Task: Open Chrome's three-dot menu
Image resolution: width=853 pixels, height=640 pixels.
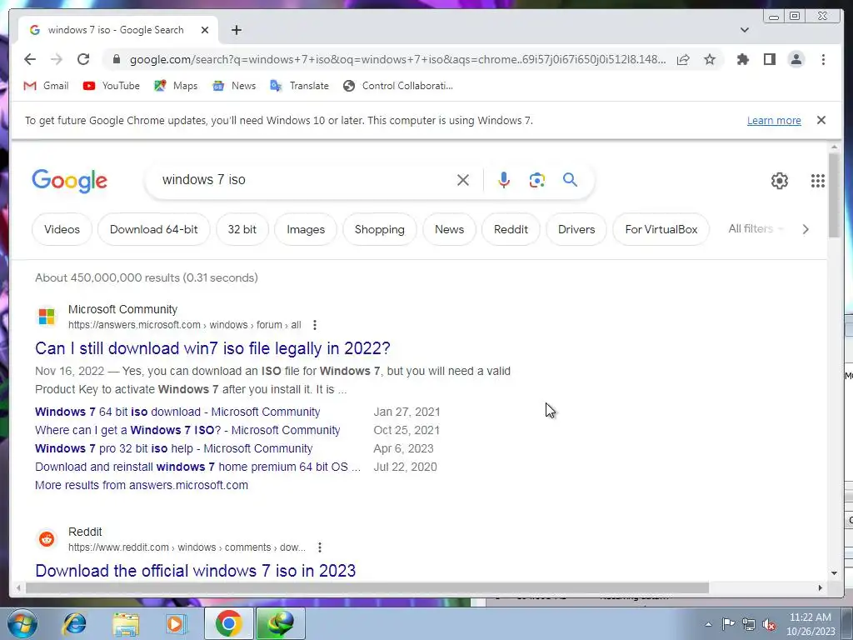Action: (823, 59)
